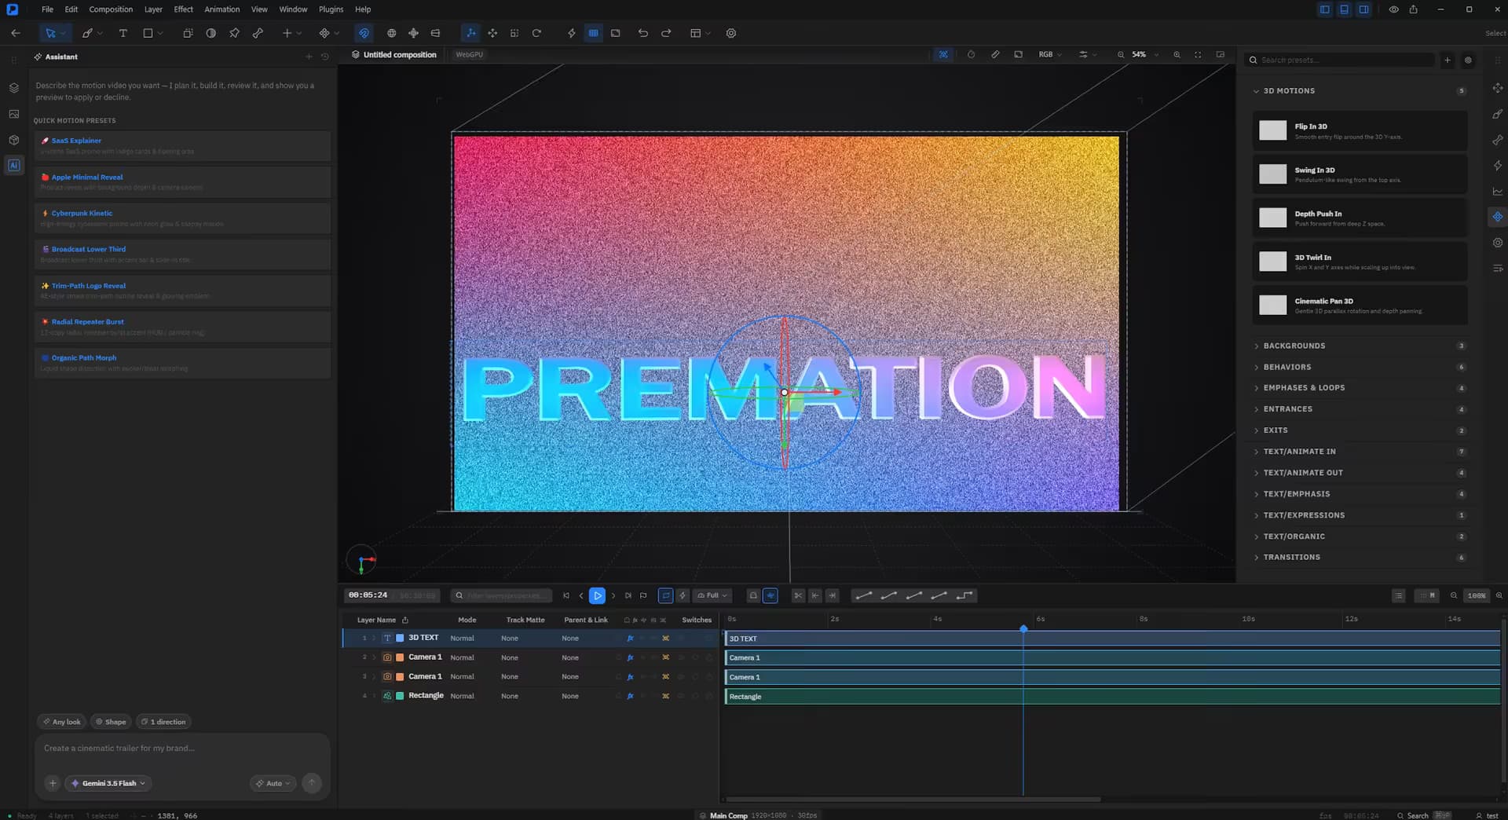
Task: Select the Pen tool in toolbar
Action: (x=87, y=33)
